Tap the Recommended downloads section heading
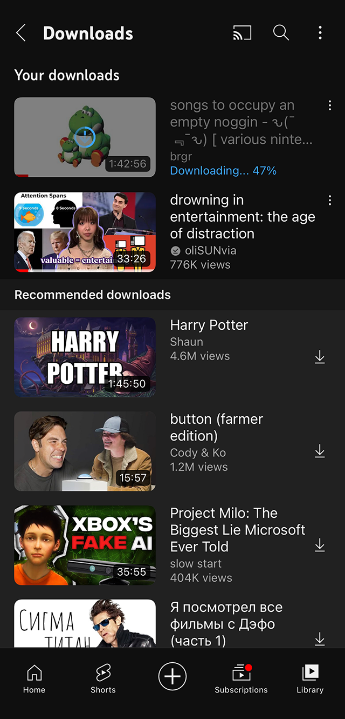The height and width of the screenshot is (719, 345). [x=93, y=295]
